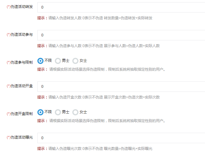Click the hint about 曝光数量=伪造曝光+实际曝光

tap(95, 149)
